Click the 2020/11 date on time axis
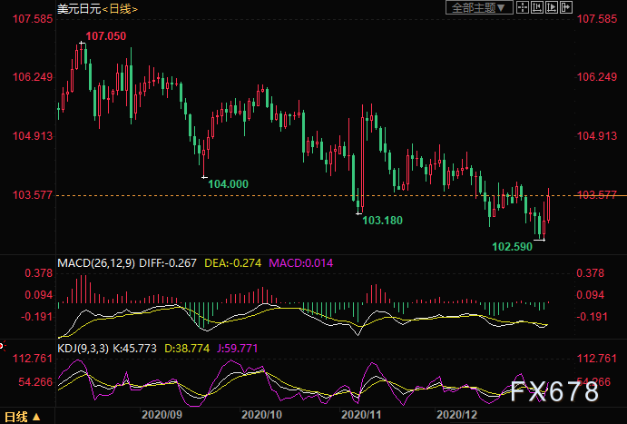This screenshot has width=627, height=424. pos(359,414)
